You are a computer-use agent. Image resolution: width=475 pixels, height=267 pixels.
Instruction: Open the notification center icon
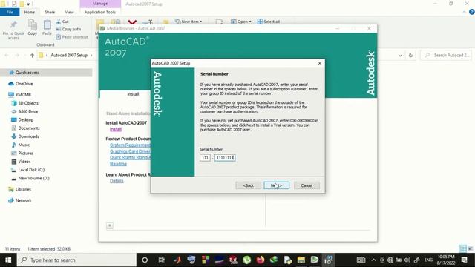465,260
